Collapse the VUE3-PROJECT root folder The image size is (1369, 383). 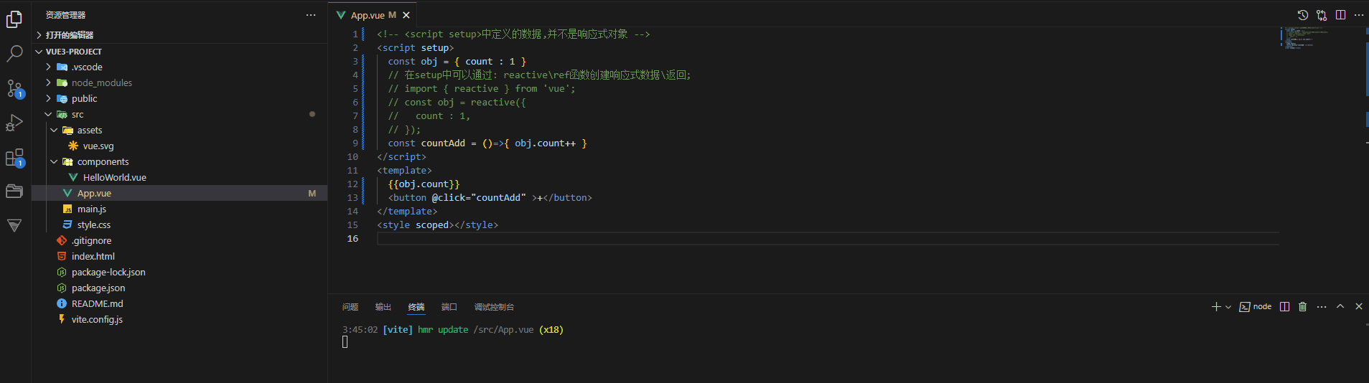click(179, 52)
